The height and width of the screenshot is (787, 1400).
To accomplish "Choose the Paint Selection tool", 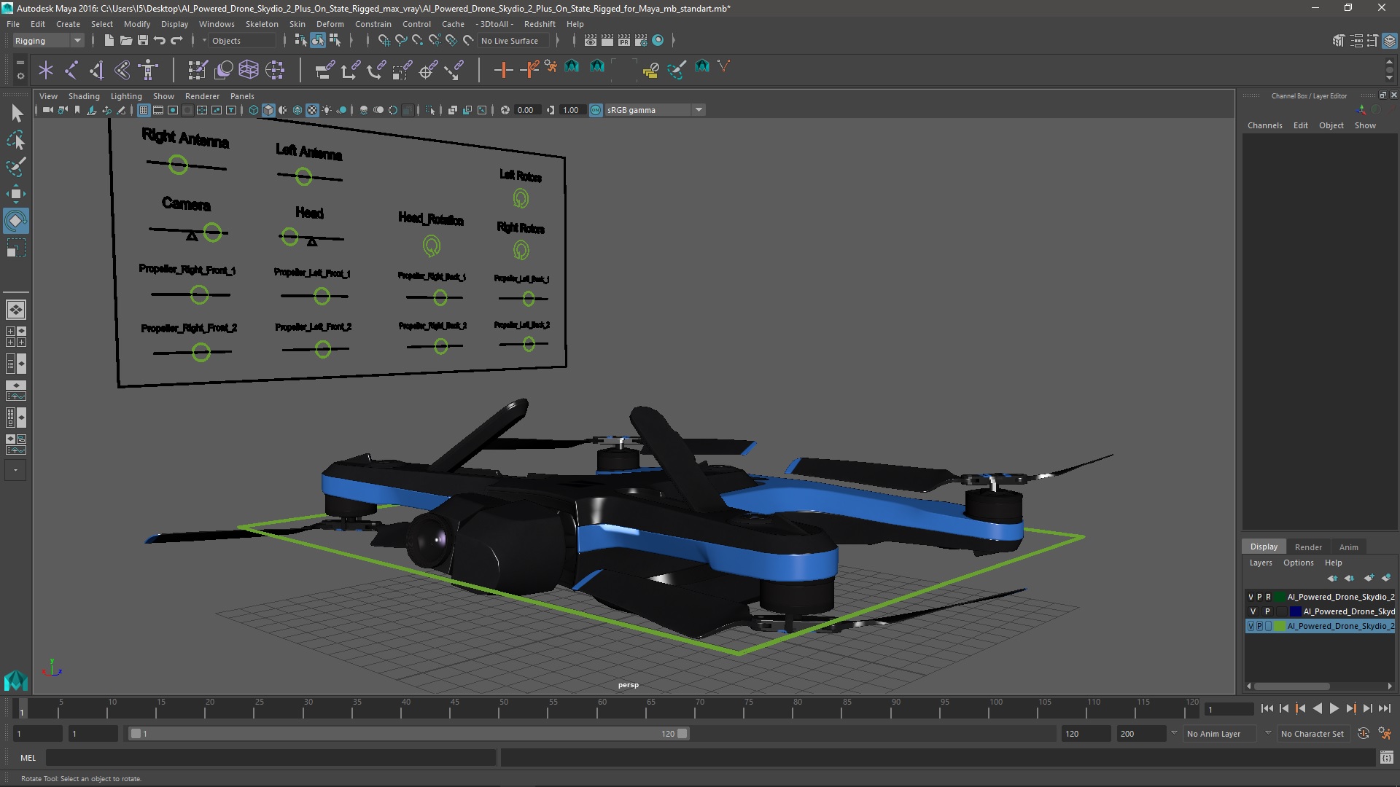I will pyautogui.click(x=16, y=167).
